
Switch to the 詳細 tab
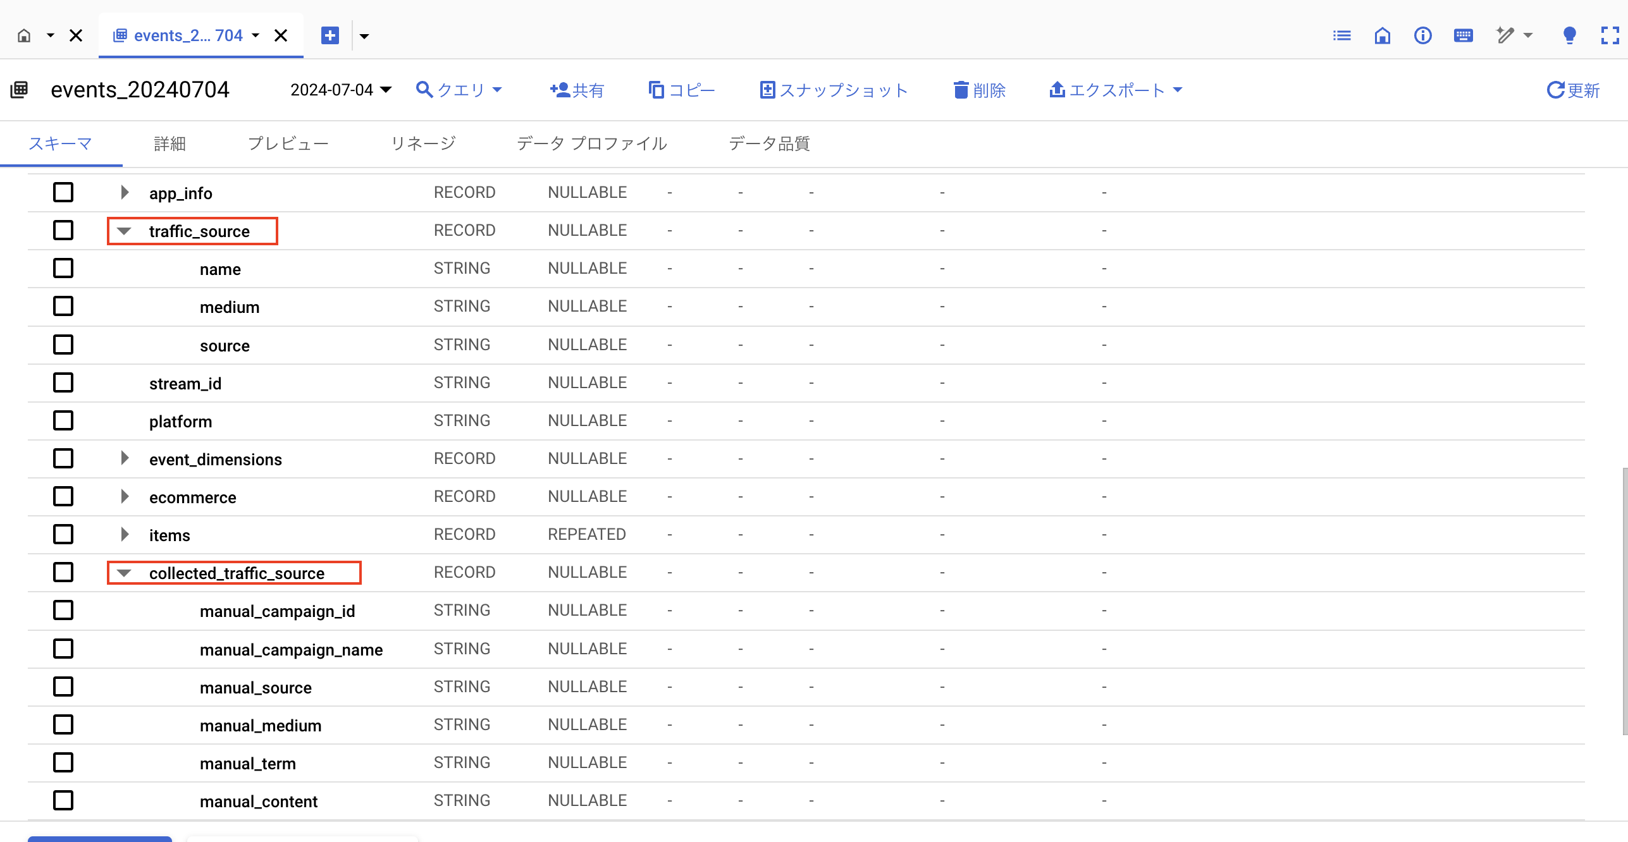170,143
